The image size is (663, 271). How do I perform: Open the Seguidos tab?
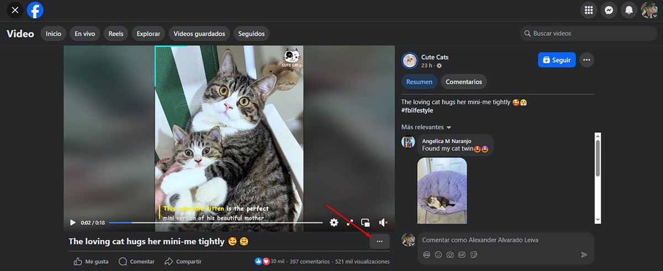251,34
